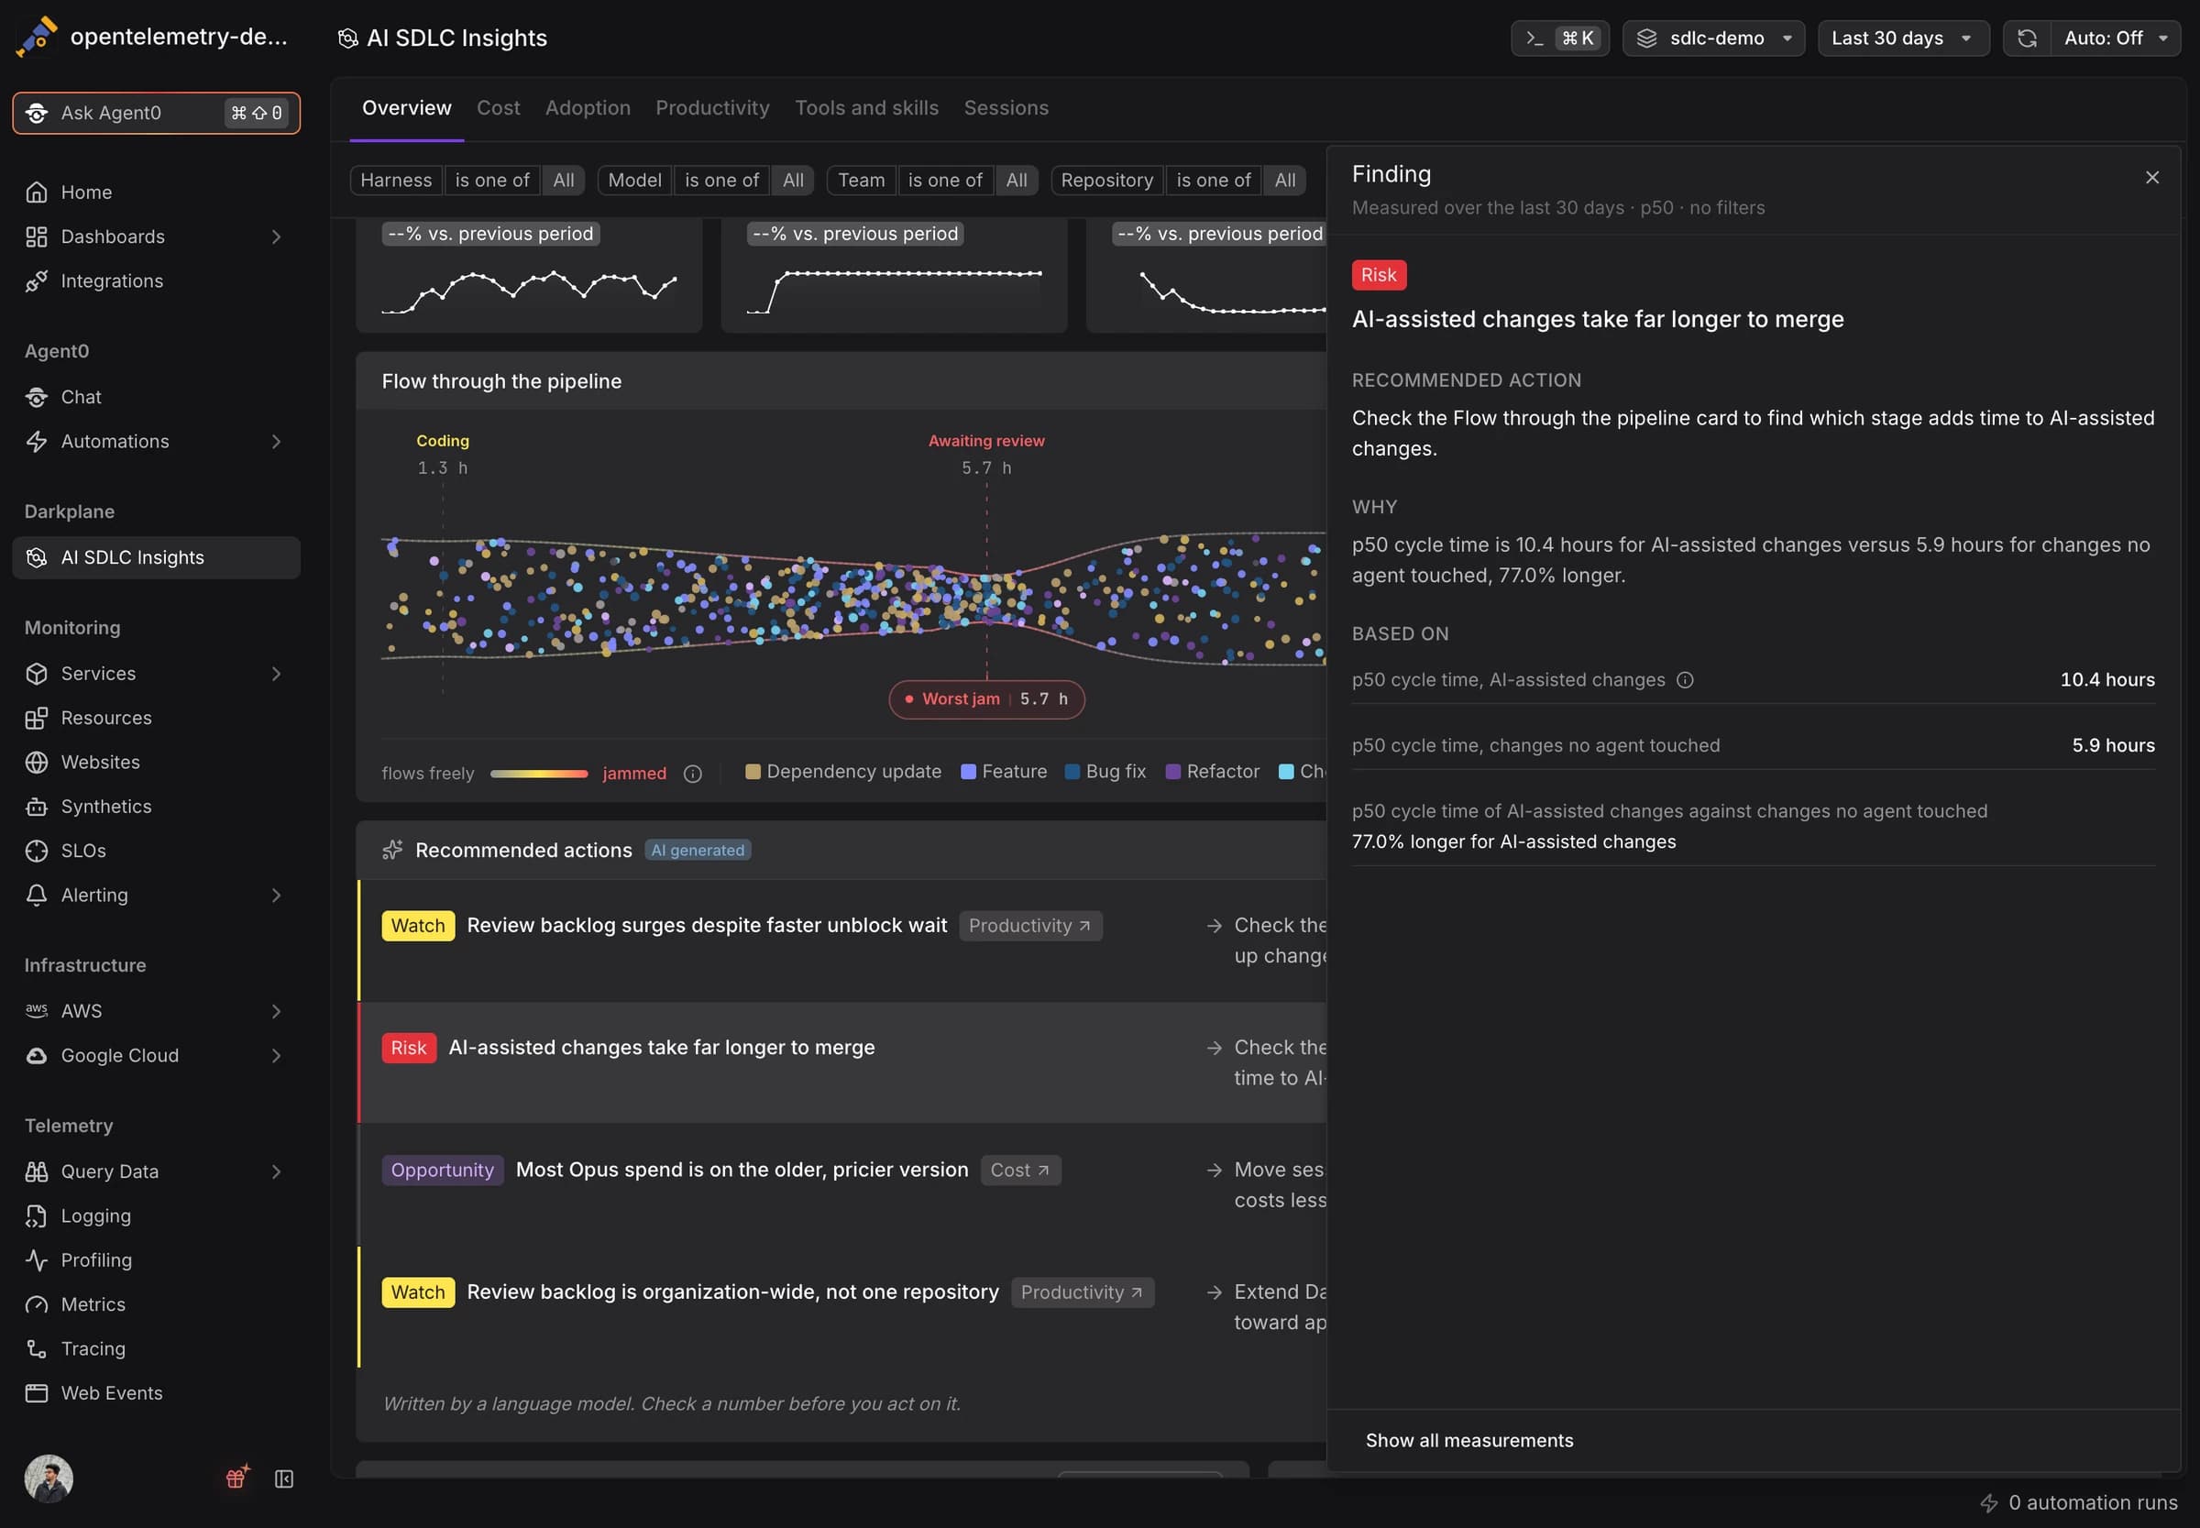Open the Last 30 days time range dropdown
2200x1528 pixels.
[x=1903, y=38]
